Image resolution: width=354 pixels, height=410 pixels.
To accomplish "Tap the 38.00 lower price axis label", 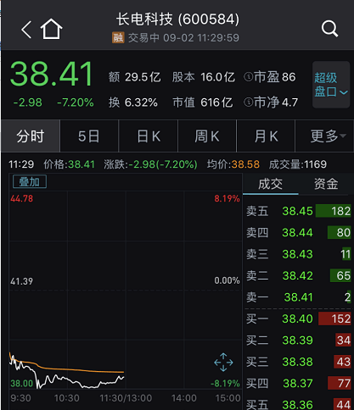I will pyautogui.click(x=21, y=384).
